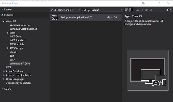Click the Other Languages label
Image resolution: width=173 pixels, height=102 pixels.
click(x=15, y=79)
